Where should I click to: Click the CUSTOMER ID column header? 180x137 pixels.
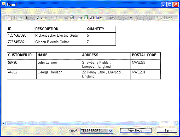(x=22, y=56)
